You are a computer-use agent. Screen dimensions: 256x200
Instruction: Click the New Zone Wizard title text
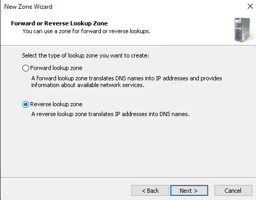point(28,7)
